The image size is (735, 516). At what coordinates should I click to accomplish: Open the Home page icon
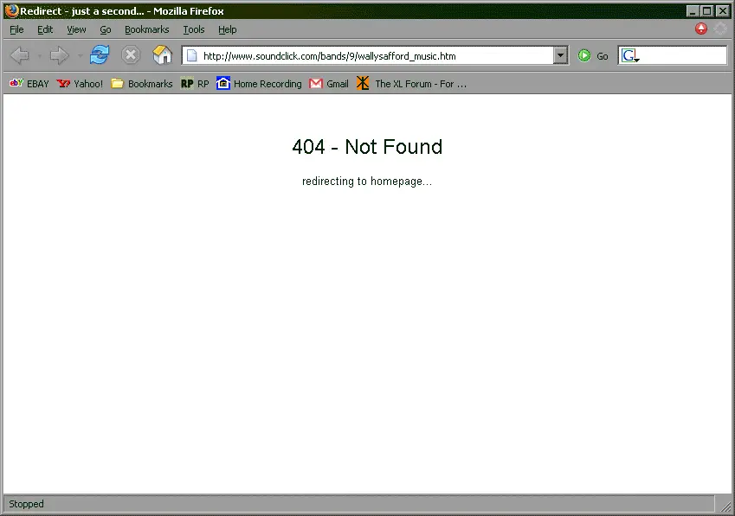coord(162,55)
